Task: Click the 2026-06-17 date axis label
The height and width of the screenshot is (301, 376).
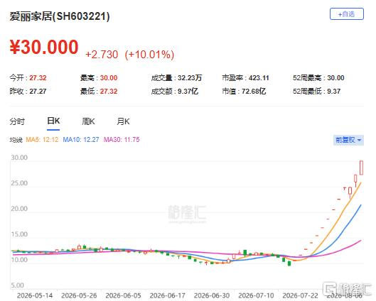Action: point(167,295)
